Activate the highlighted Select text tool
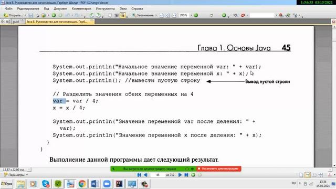Screen dimensions: 336x189 (122, 15)
